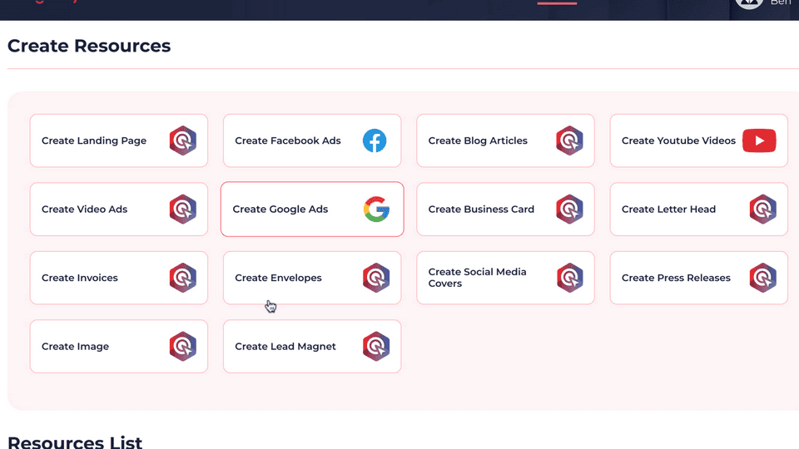Start Create Youtube Videos

pos(698,141)
